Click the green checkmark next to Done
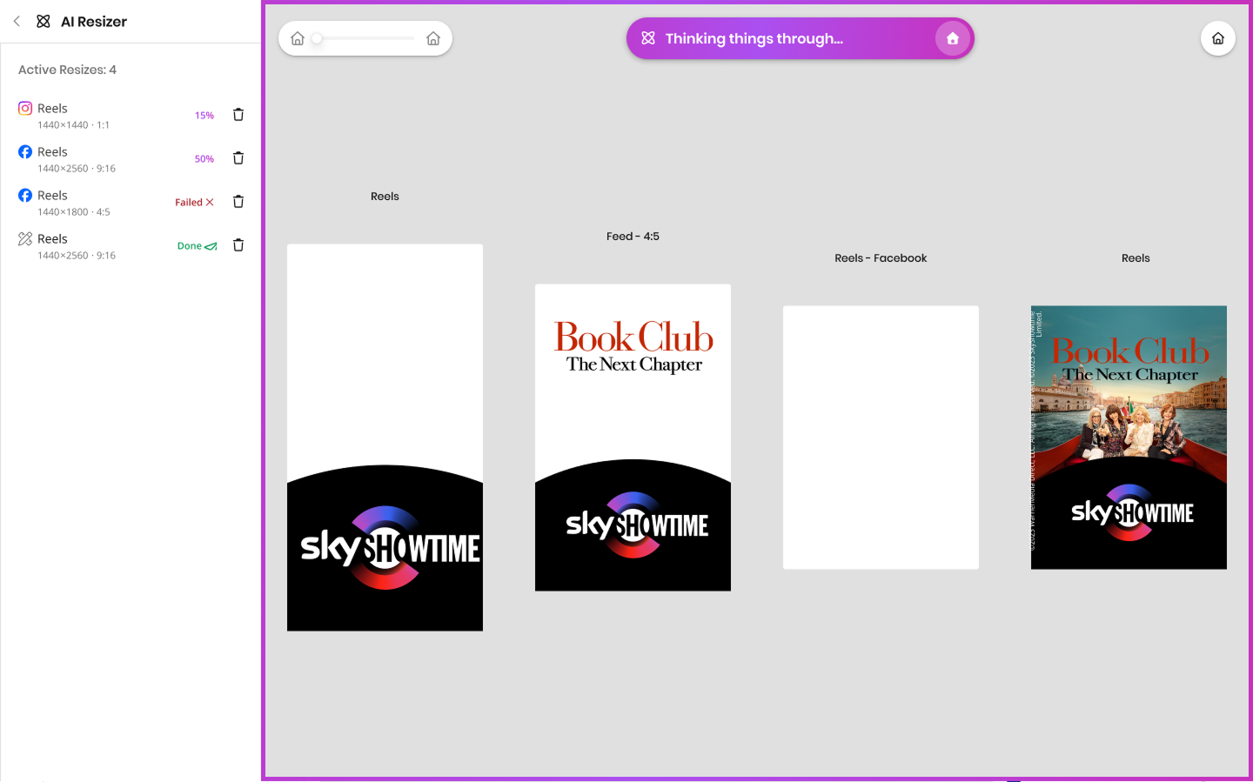The width and height of the screenshot is (1253, 782). [x=211, y=246]
